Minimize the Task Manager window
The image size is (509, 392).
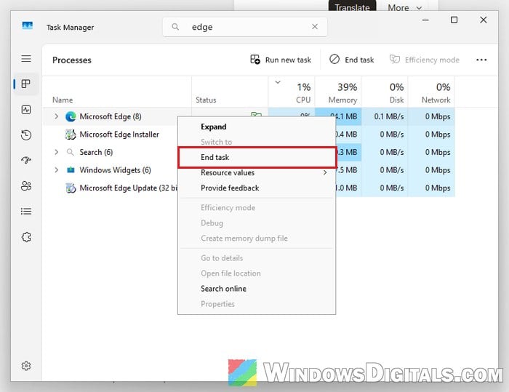point(425,20)
